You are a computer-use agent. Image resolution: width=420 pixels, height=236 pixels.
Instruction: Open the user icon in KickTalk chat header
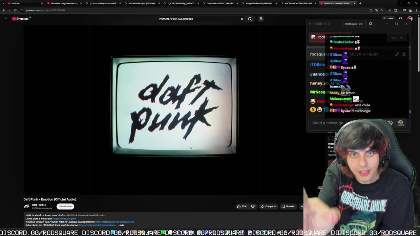point(404,54)
